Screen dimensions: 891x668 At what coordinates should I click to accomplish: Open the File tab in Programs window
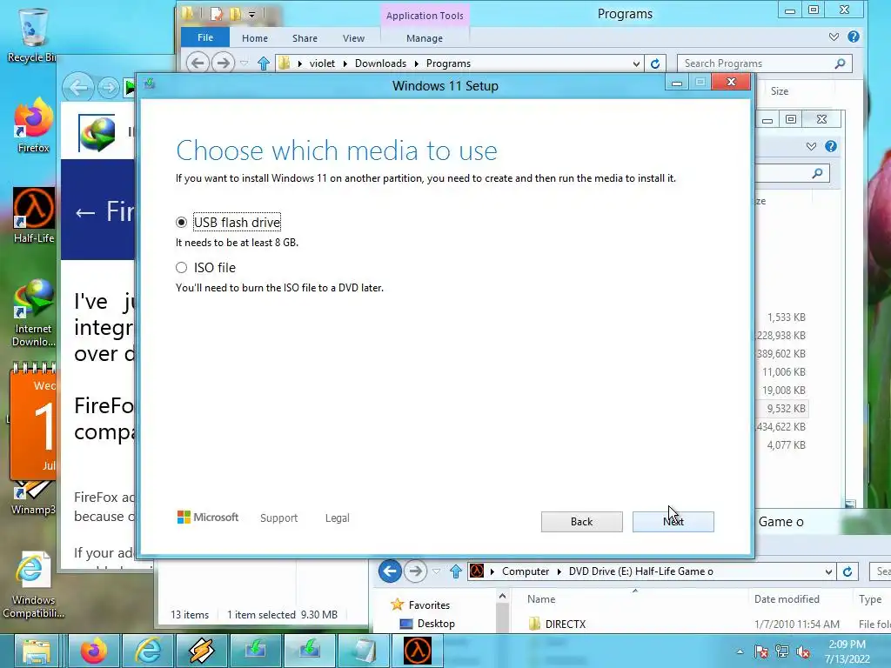tap(205, 37)
